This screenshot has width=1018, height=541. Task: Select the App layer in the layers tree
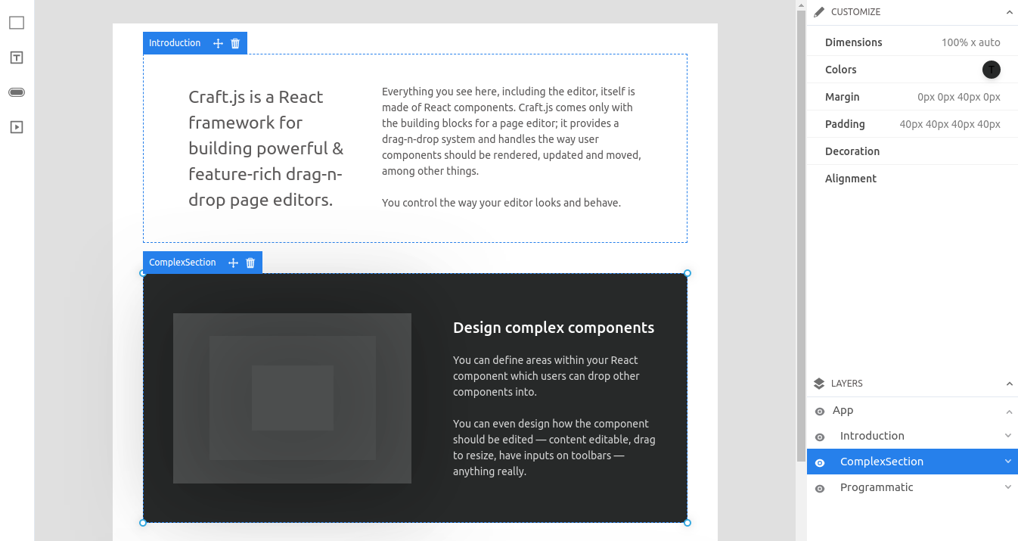coord(912,410)
